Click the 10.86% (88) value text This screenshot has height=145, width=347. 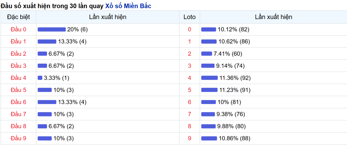[x=234, y=138]
